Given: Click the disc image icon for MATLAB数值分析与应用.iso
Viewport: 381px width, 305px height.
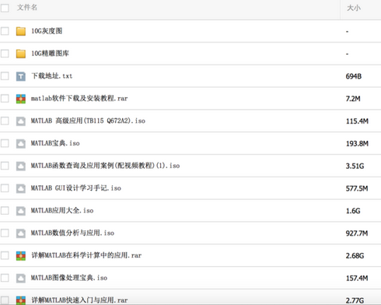Looking at the screenshot, I should click(21, 233).
